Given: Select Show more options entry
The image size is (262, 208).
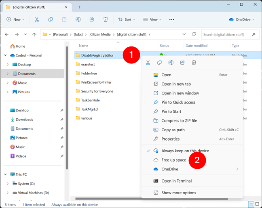Looking at the screenshot, I should [179, 193].
